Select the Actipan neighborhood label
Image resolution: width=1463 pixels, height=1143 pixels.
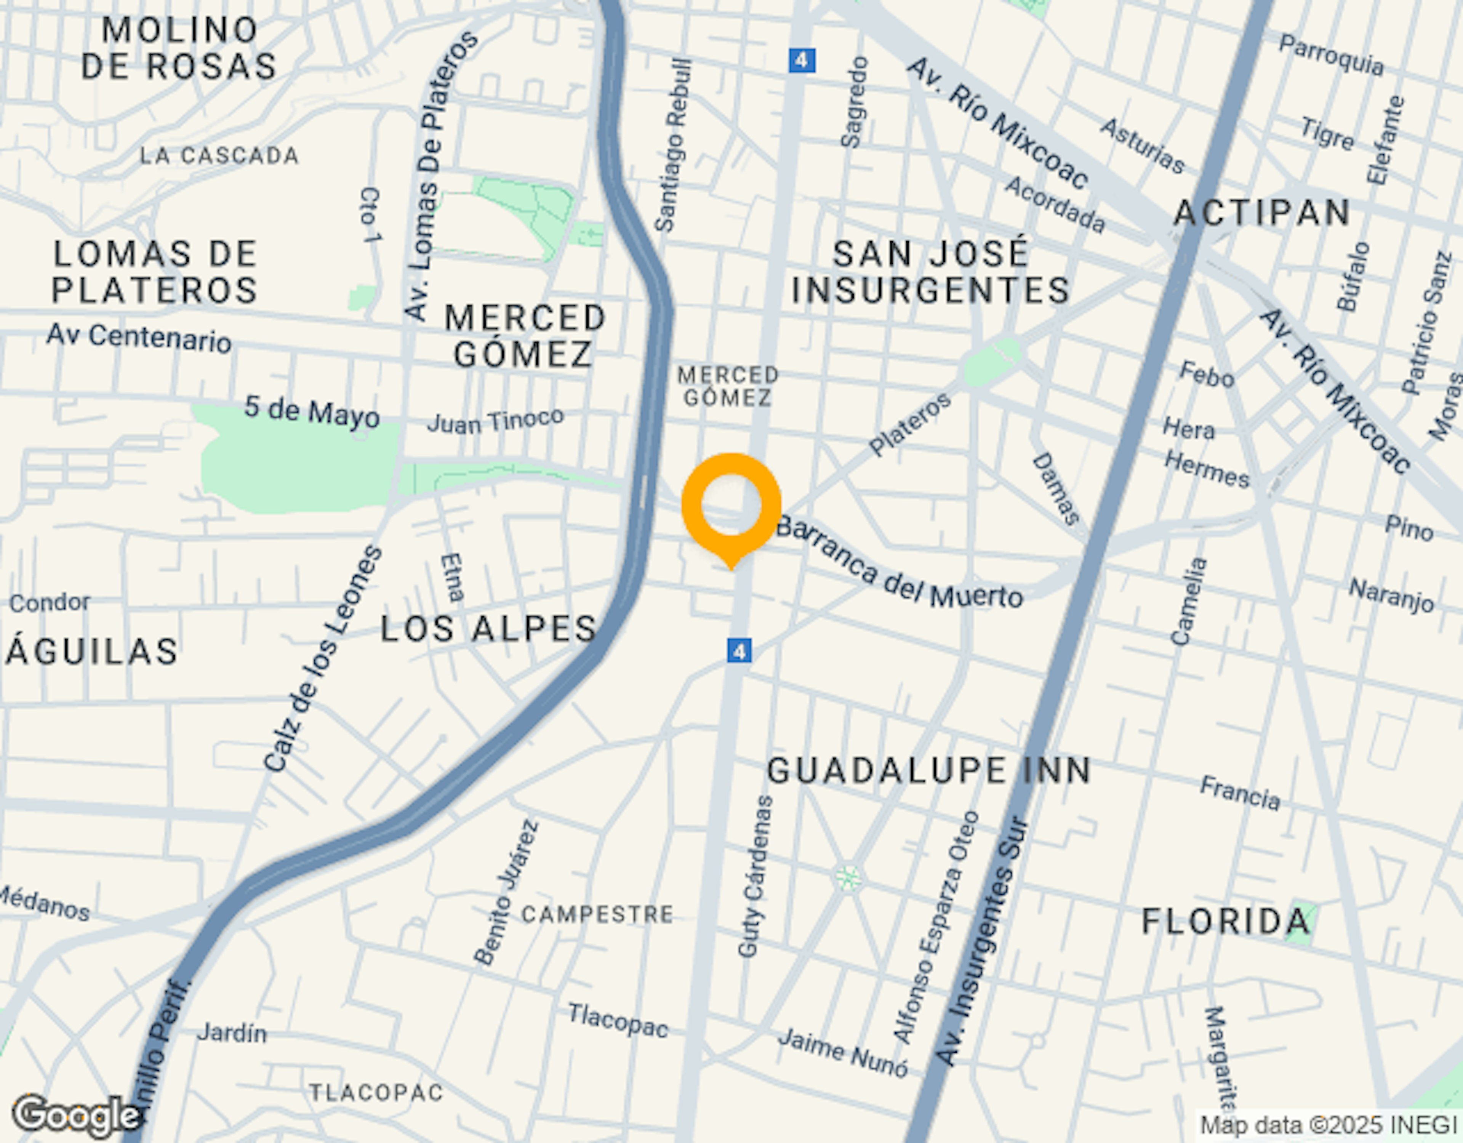pos(1263,213)
